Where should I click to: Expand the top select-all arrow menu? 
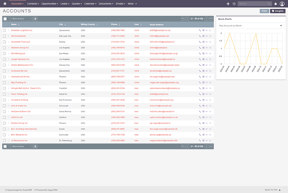[x=9, y=19]
